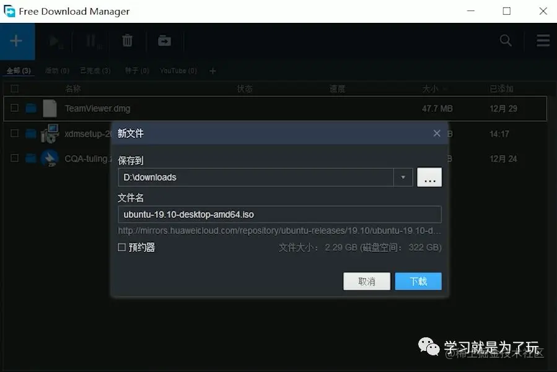Select the TeamViewer.dmg row checkbox

pyautogui.click(x=15, y=108)
